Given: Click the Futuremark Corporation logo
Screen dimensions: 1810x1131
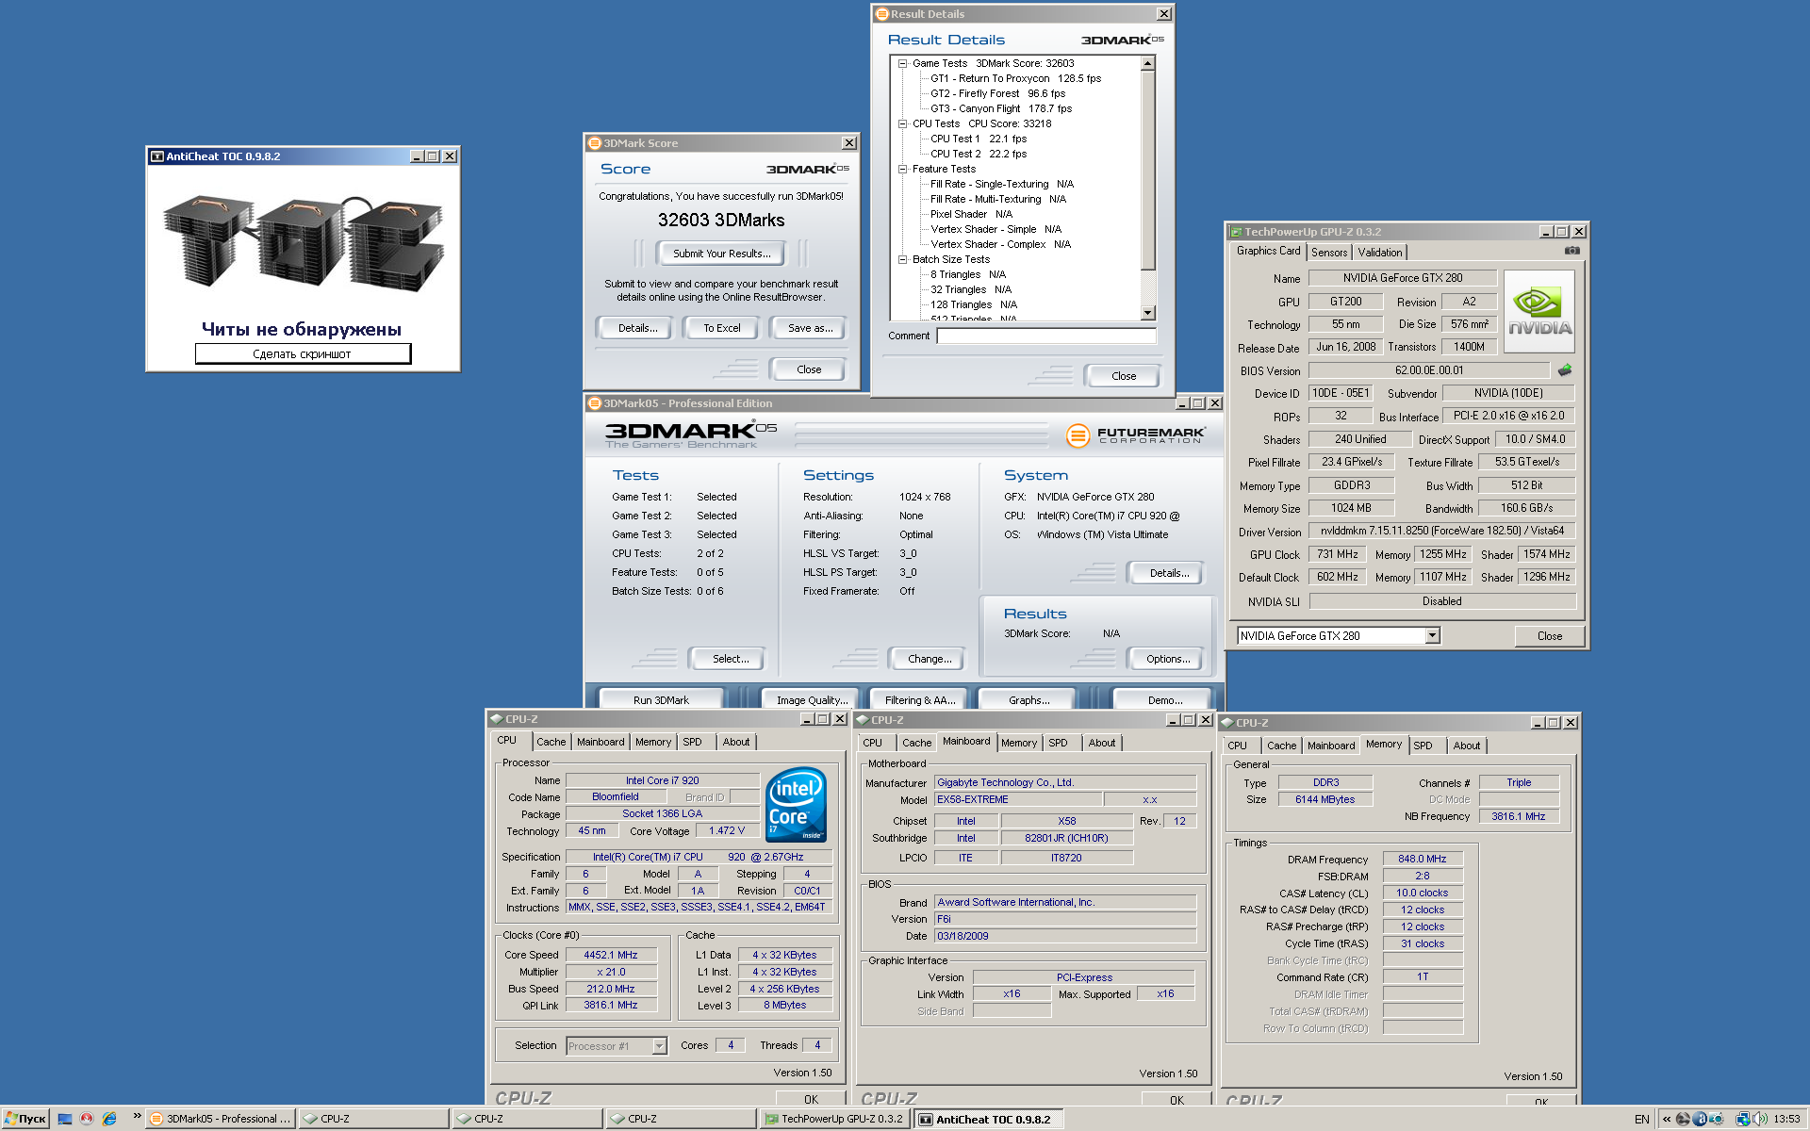Looking at the screenshot, I should coord(1136,435).
